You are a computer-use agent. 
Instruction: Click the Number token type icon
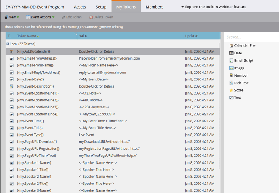(231, 75)
